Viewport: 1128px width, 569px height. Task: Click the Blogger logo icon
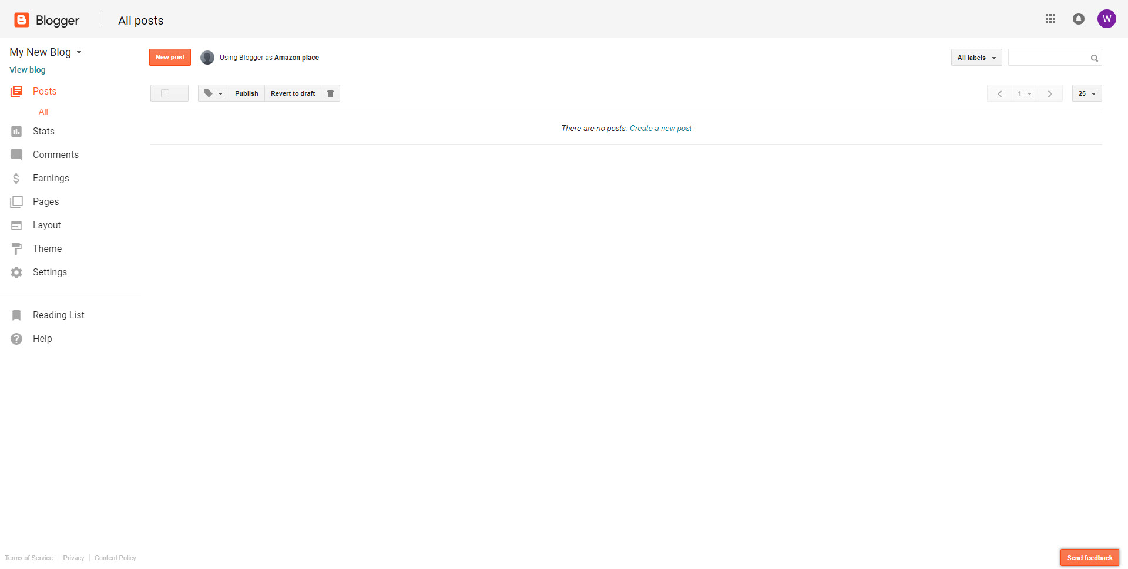click(22, 20)
